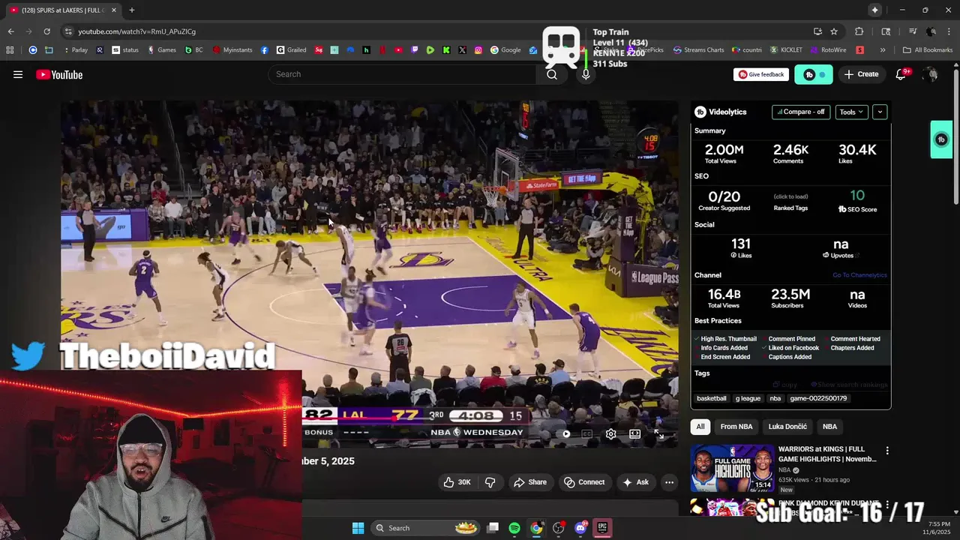The height and width of the screenshot is (540, 960).
Task: Start voice search with the microphone icon
Action: click(586, 74)
